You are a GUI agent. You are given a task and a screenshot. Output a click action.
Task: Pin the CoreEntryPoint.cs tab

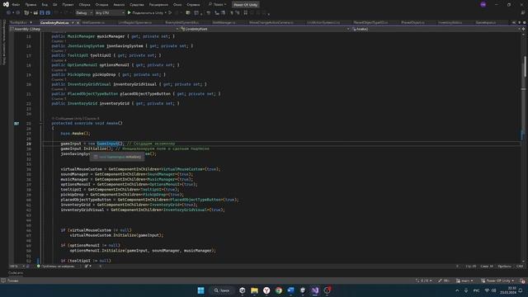[x=73, y=22]
